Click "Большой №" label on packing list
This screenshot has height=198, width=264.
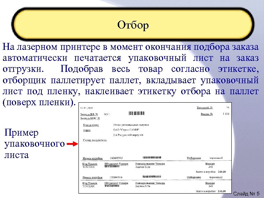point(205,107)
